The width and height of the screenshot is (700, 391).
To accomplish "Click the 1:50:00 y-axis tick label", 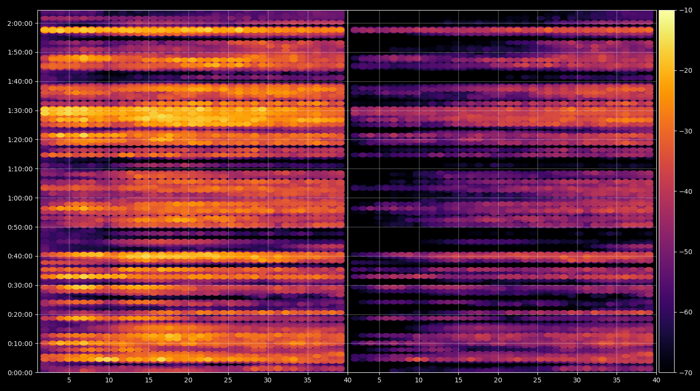I will pyautogui.click(x=20, y=53).
